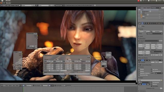The image size is (164, 92).
Task: Select the Lamp object in Outliner
Action: pos(143,18)
